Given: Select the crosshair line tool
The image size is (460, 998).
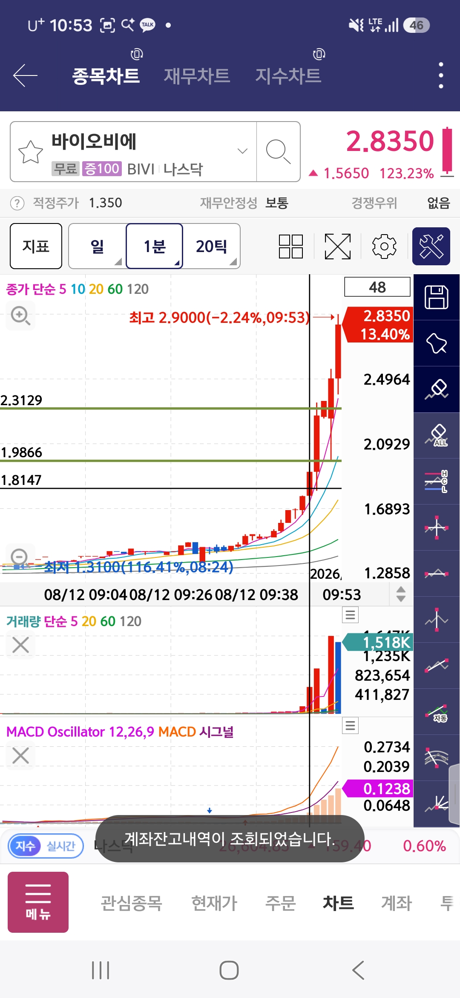Looking at the screenshot, I should tap(437, 528).
